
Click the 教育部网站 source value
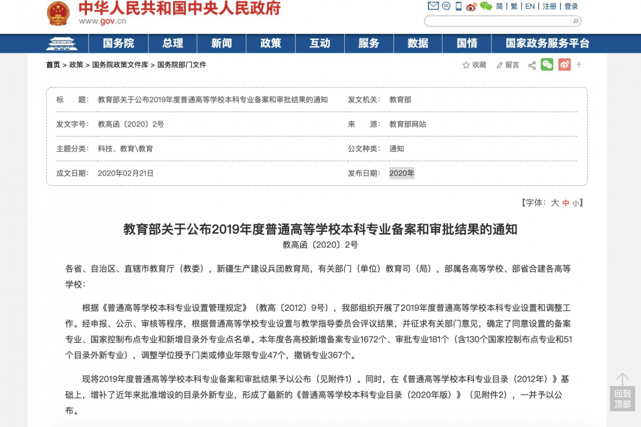[x=408, y=124]
